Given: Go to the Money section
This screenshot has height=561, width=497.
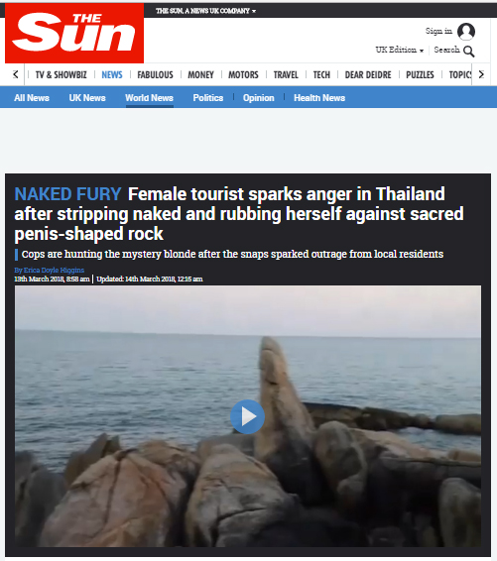Looking at the screenshot, I should [200, 74].
